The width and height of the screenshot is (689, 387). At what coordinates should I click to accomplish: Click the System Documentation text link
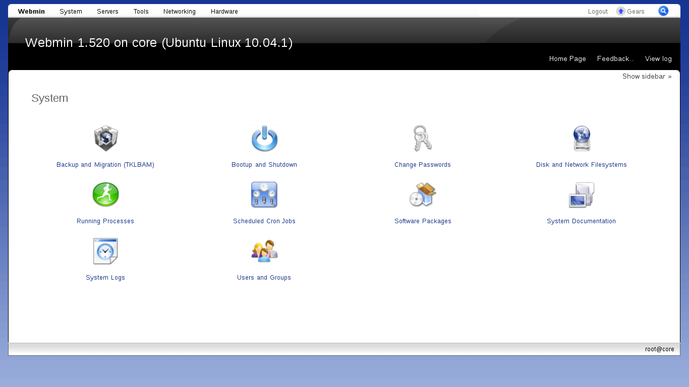click(582, 221)
